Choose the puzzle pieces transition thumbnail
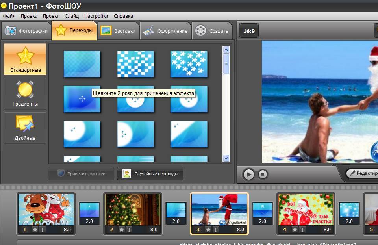Image resolution: width=378 pixels, height=245 pixels. [x=189, y=64]
